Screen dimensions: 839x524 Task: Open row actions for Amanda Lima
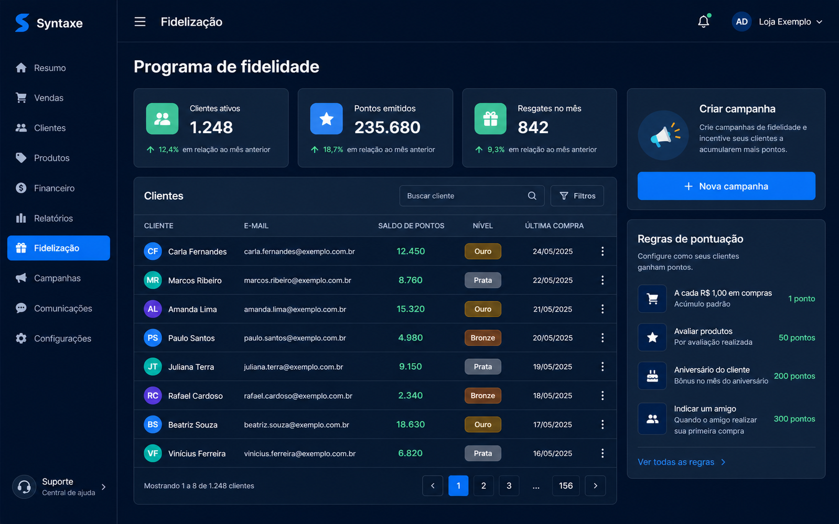click(x=603, y=309)
